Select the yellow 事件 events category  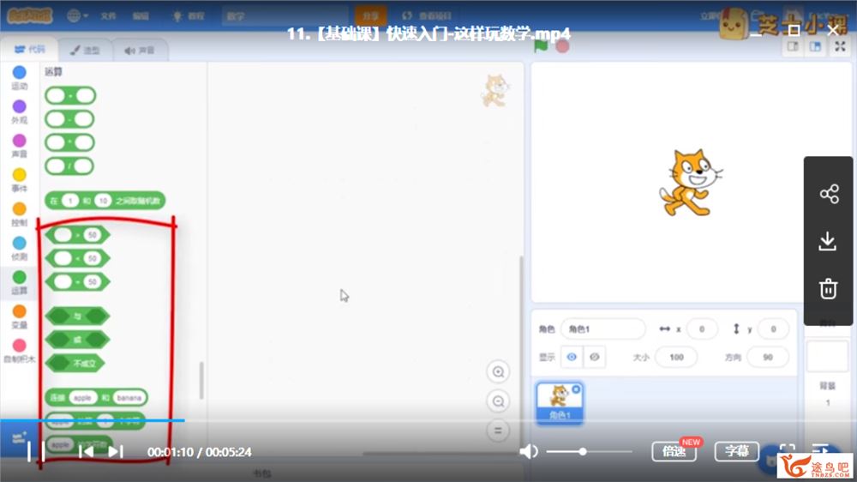pyautogui.click(x=19, y=179)
